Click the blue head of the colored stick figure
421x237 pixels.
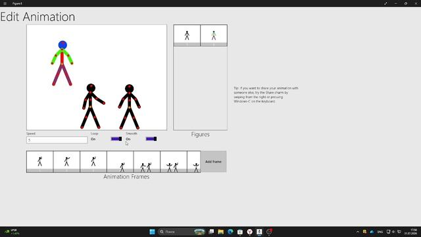tap(62, 45)
